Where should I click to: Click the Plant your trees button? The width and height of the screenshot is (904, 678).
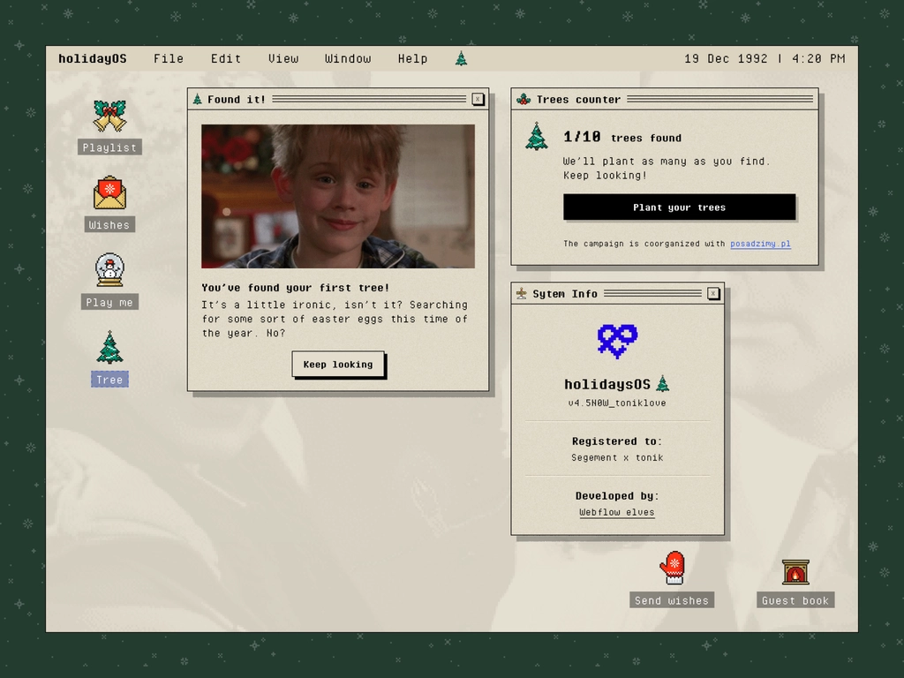click(x=680, y=207)
